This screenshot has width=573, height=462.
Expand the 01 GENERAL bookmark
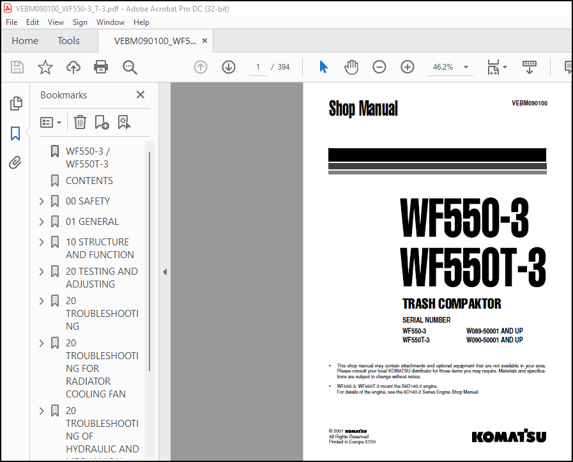tap(42, 222)
